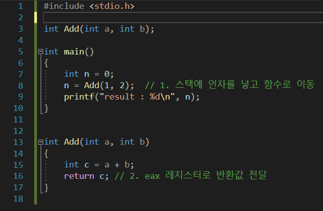This screenshot has height=211, width=323.
Task: Click line number 8 in the gutter
Action: (20, 85)
